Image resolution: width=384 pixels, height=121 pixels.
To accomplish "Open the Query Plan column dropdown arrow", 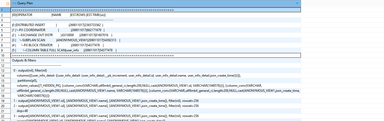I will click(x=297, y=3).
